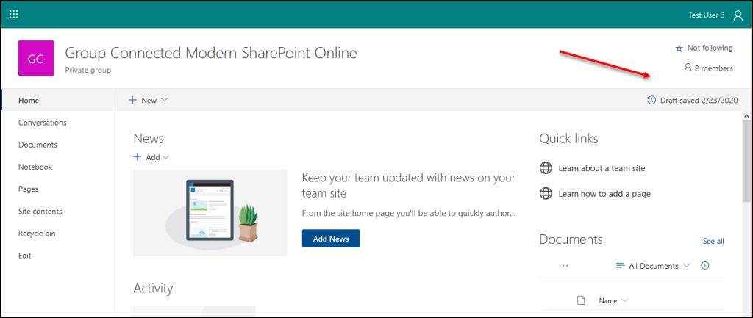Screen dimensions: 753x318
Task: Click the See all documents link
Action: coord(713,241)
